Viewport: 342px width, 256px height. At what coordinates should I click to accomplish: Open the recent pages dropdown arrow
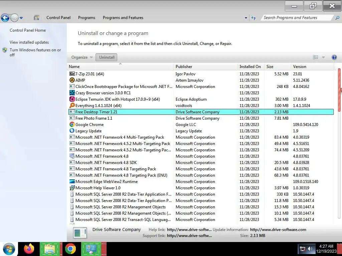click(x=21, y=18)
